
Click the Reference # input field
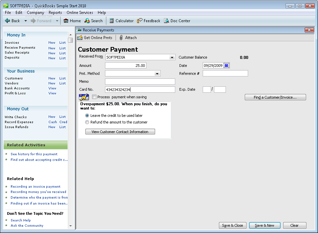coord(225,73)
